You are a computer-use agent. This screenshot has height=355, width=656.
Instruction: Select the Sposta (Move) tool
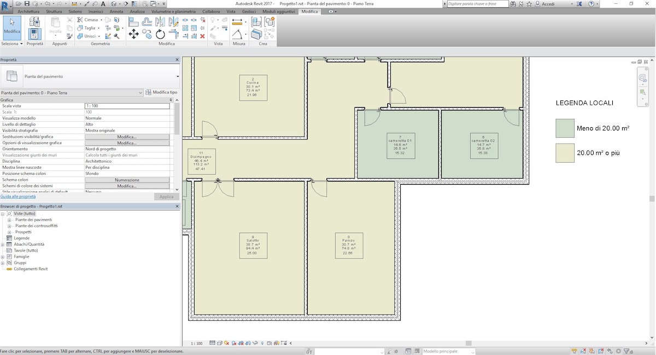pyautogui.click(x=134, y=33)
